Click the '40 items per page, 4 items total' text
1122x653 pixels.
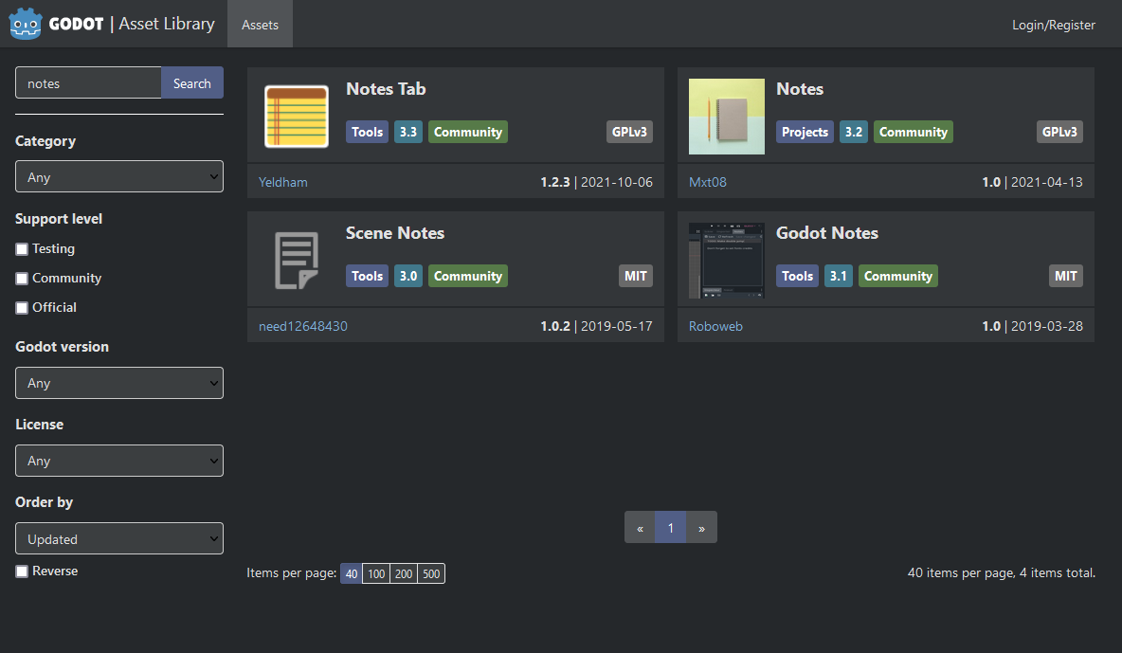click(1001, 572)
